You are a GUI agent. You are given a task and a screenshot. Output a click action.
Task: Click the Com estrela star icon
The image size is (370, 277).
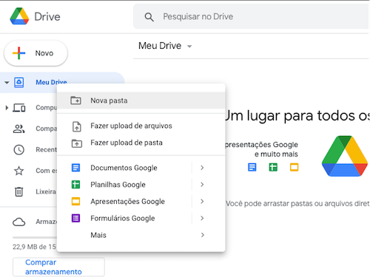click(x=18, y=171)
